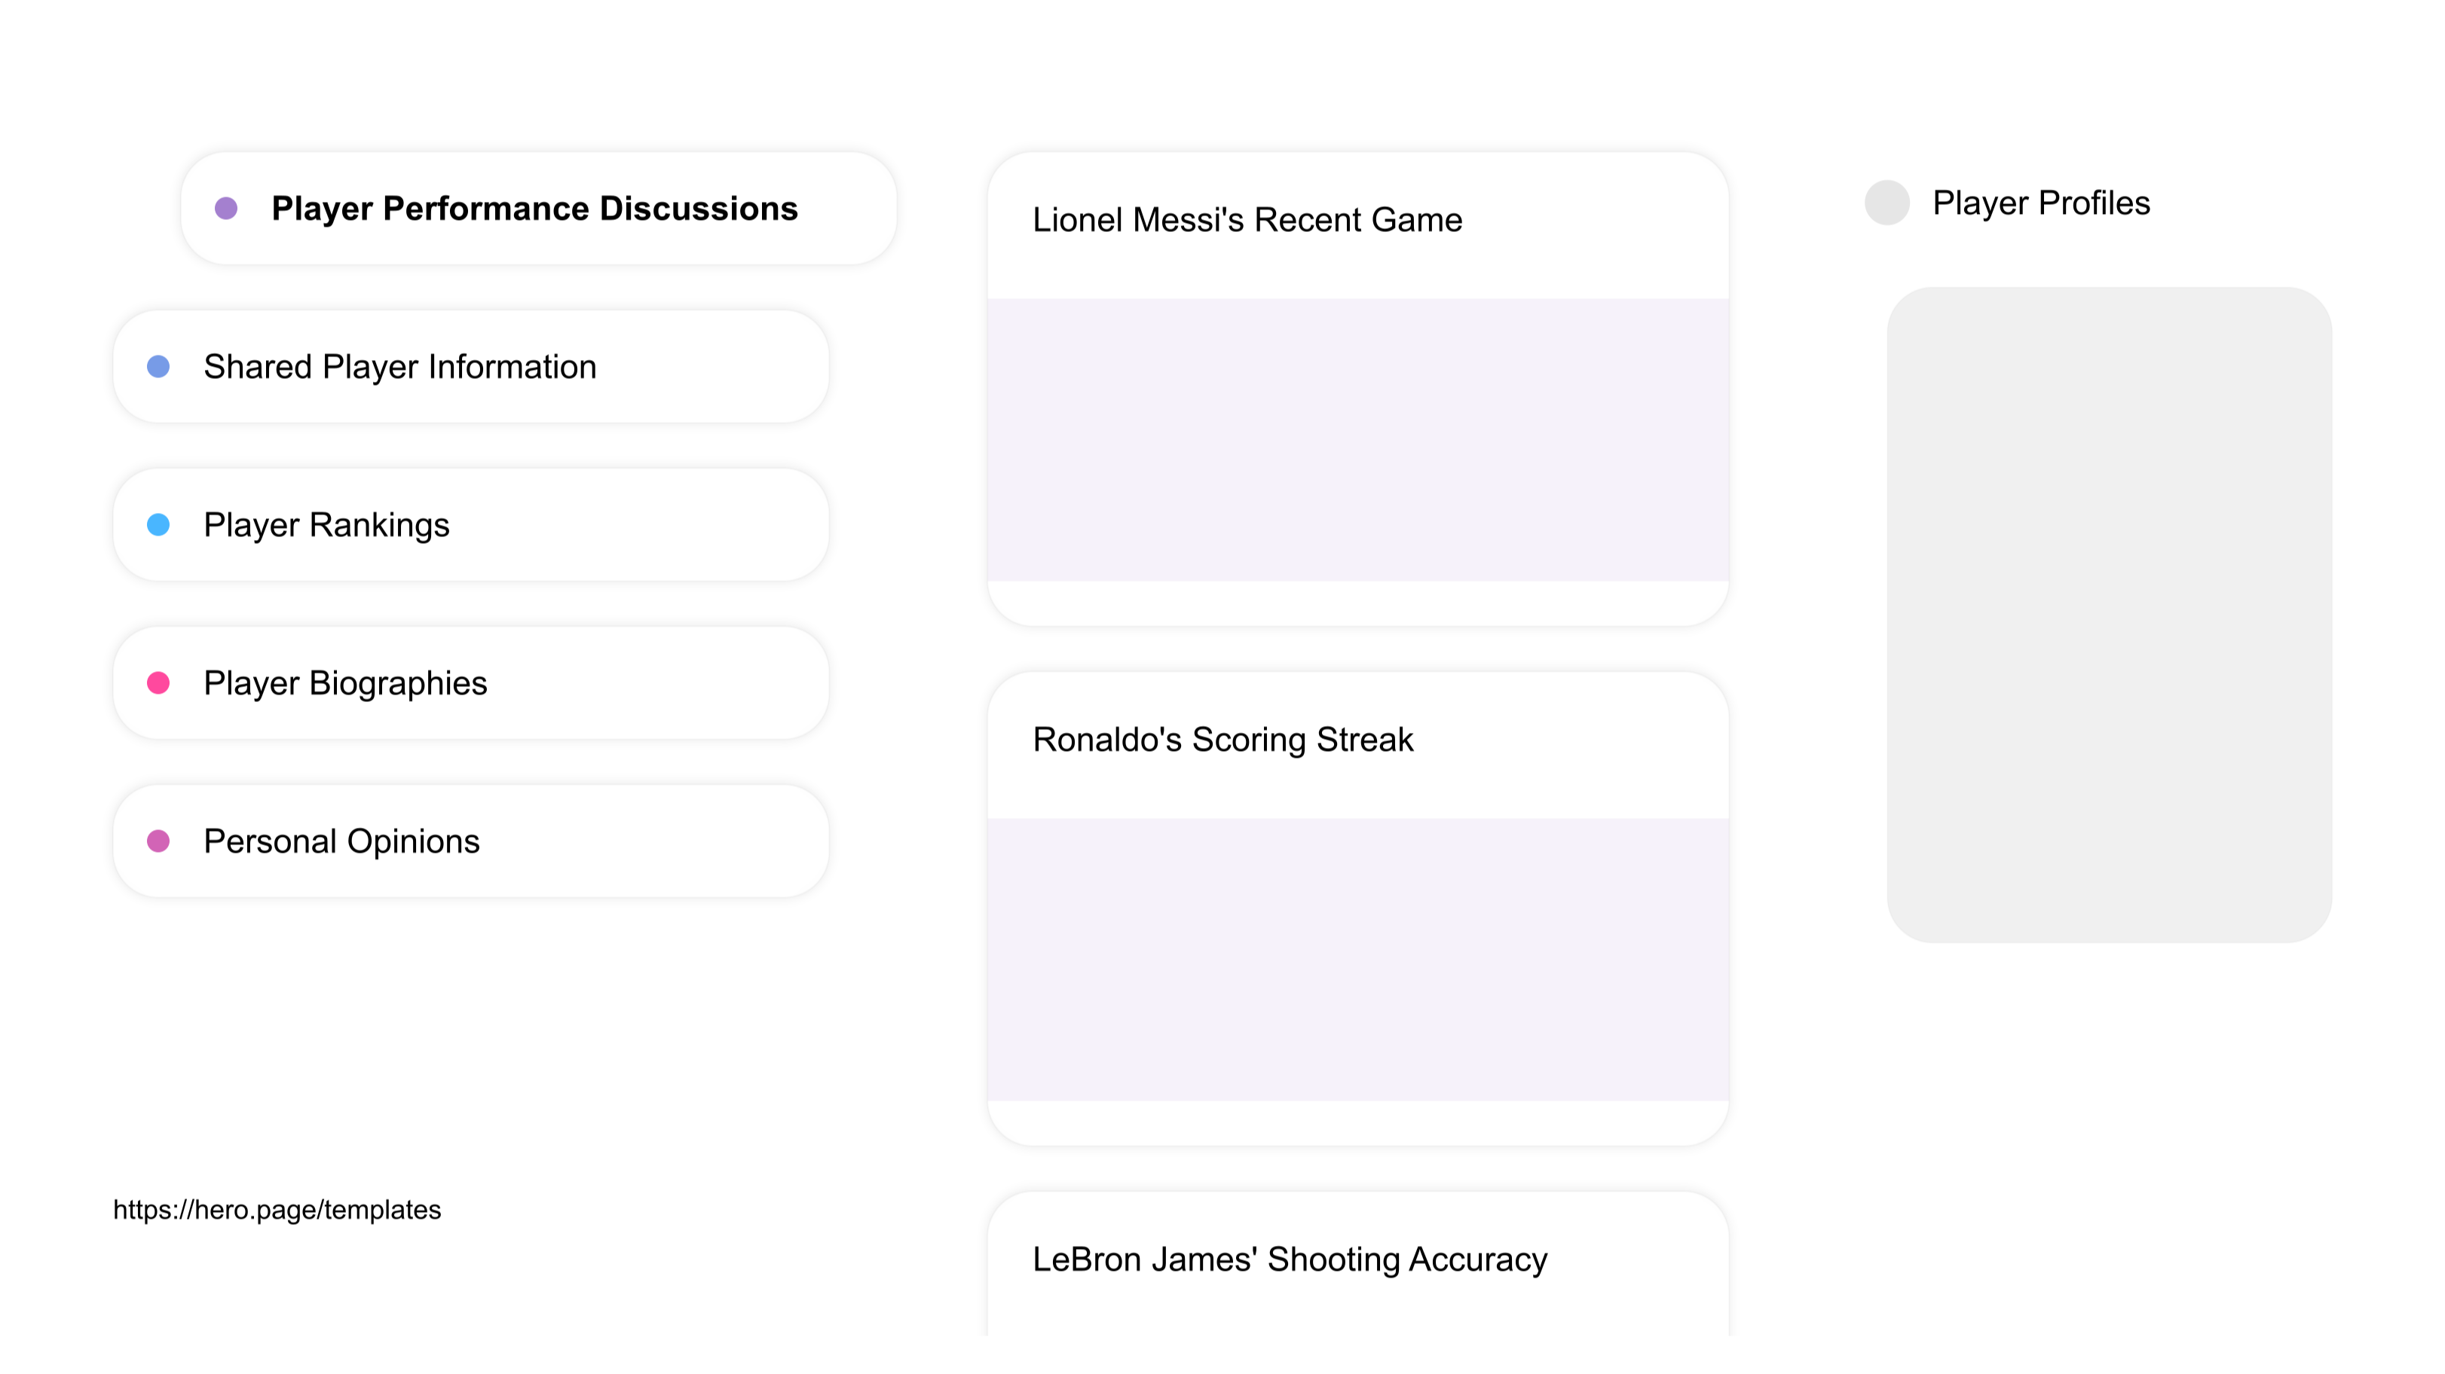This screenshot has width=2445, height=1374.
Task: Click the content area of Lionel Messi's card
Action: 1357,440
